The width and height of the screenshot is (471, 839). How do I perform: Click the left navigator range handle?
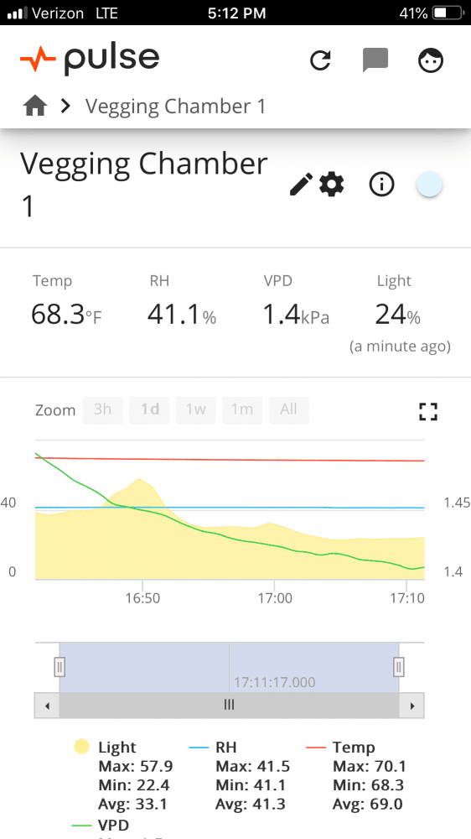pyautogui.click(x=60, y=667)
